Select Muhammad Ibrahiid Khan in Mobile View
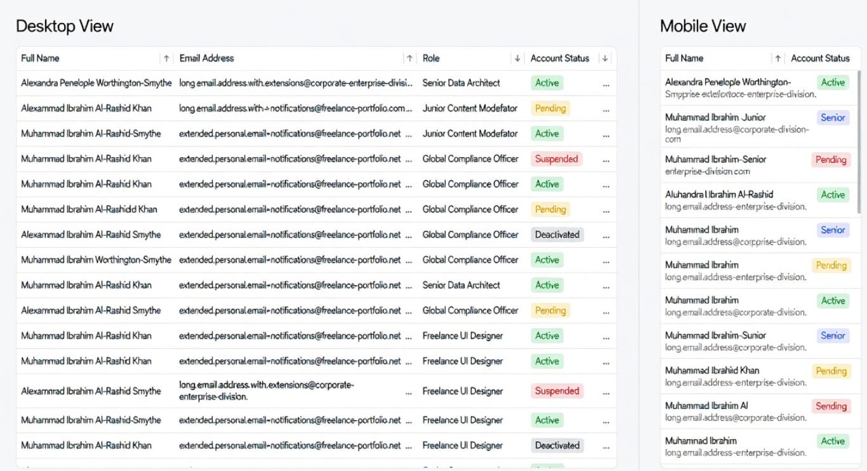 (x=712, y=370)
